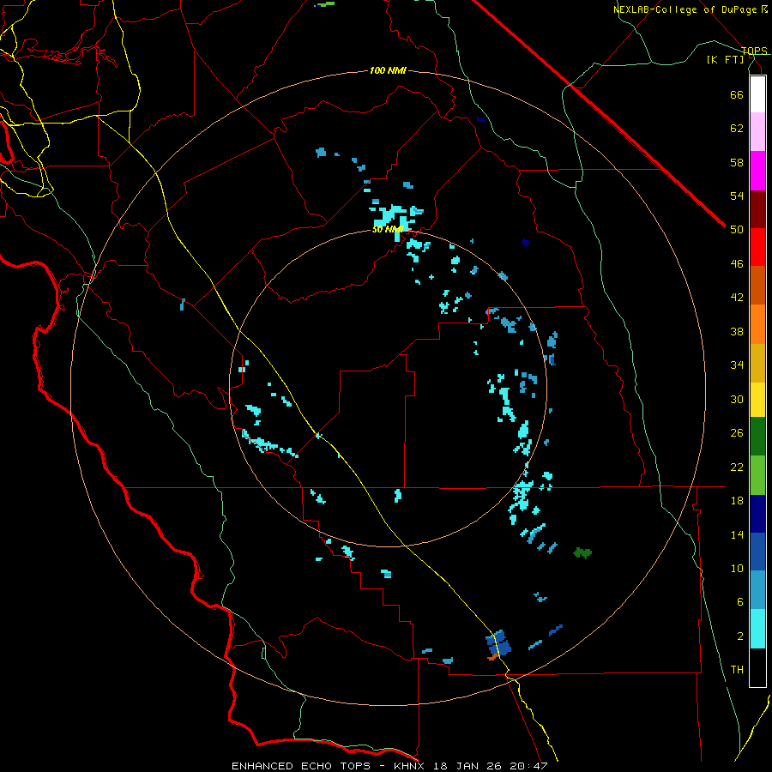Click the gold legend swatch between 38 and 34
Screen dimensions: 772x772
757,363
